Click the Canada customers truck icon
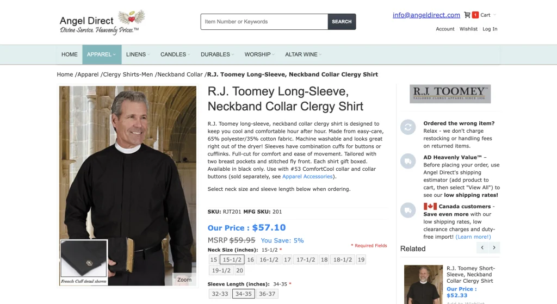Screen dimensions: 557x304 pos(408,210)
